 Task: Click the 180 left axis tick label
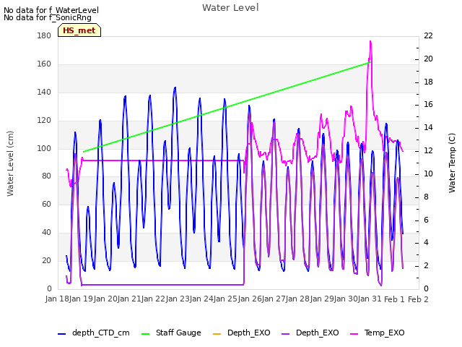click(x=44, y=35)
